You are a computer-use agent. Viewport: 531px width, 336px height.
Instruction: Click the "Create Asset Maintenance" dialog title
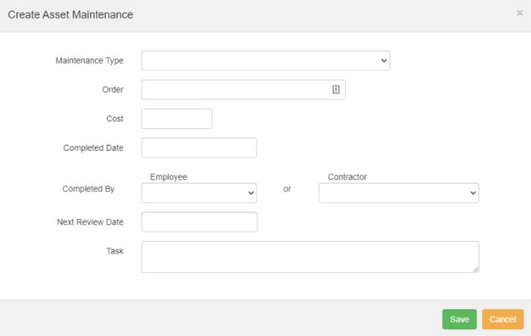70,15
